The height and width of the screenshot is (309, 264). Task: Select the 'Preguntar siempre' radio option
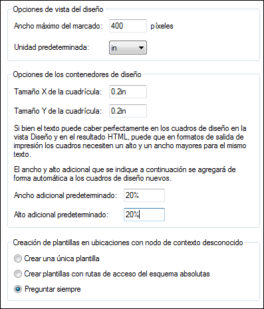[x=18, y=289]
